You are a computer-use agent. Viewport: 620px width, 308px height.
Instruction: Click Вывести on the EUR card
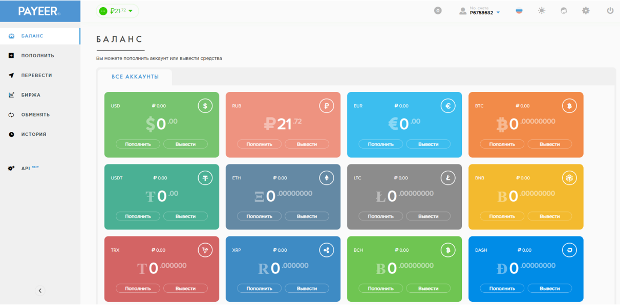point(428,145)
